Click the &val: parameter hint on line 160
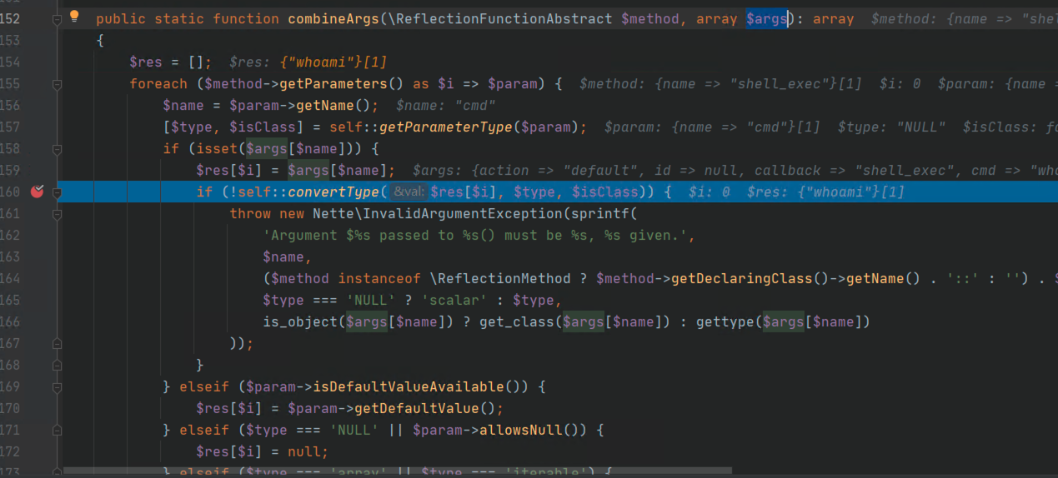The image size is (1058, 478). coord(409,192)
